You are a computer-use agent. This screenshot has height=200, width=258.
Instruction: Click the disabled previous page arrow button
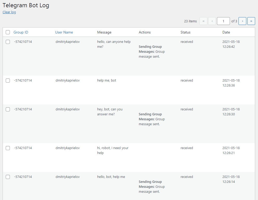(x=212, y=21)
